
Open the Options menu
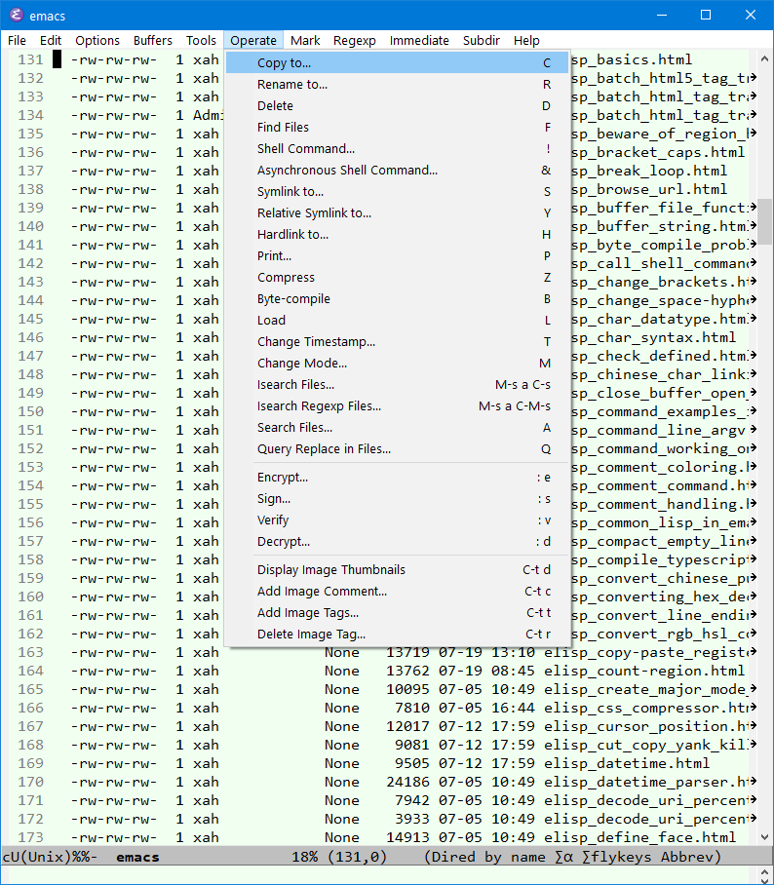point(97,41)
